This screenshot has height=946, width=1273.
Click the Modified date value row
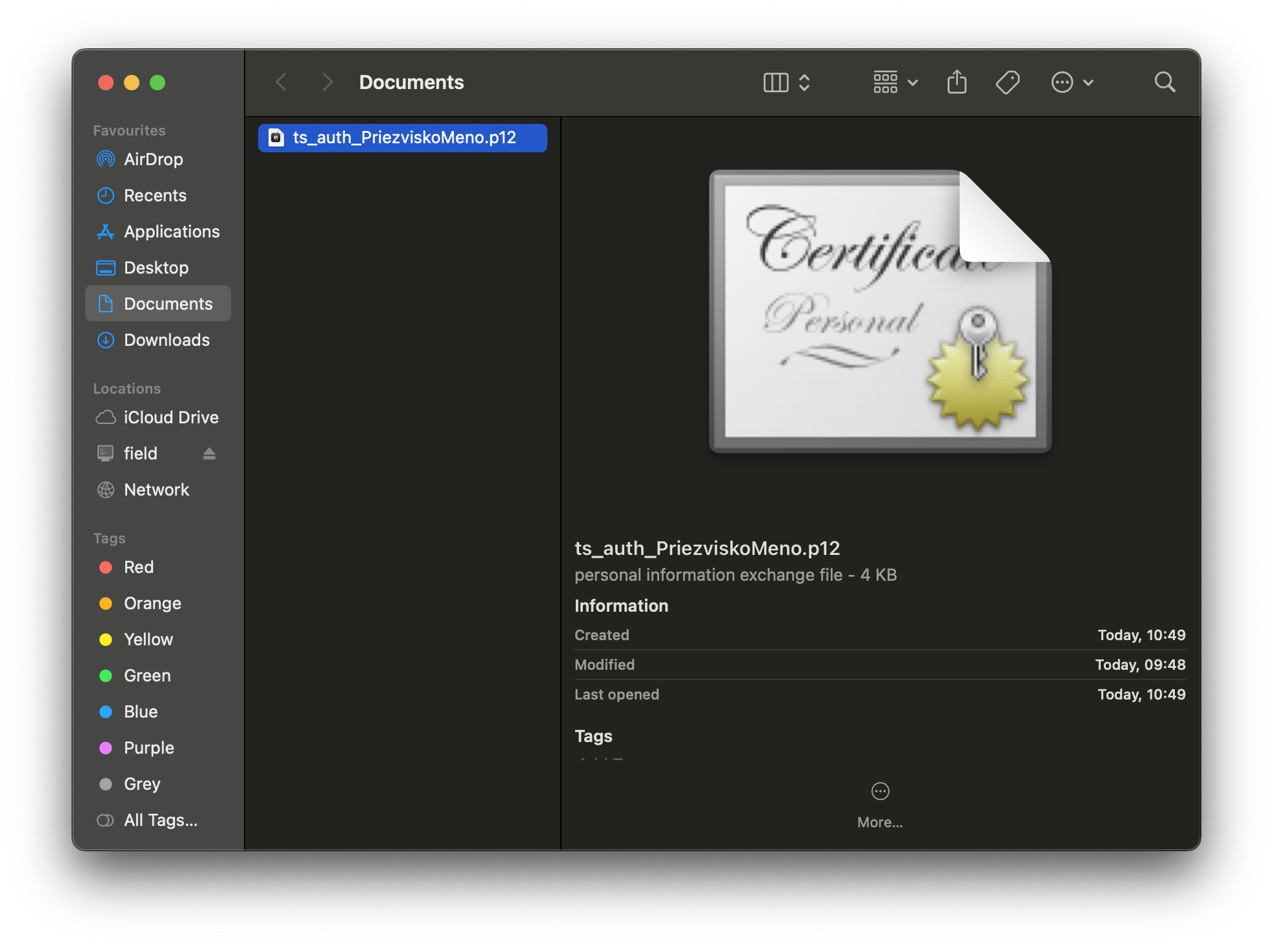[880, 665]
